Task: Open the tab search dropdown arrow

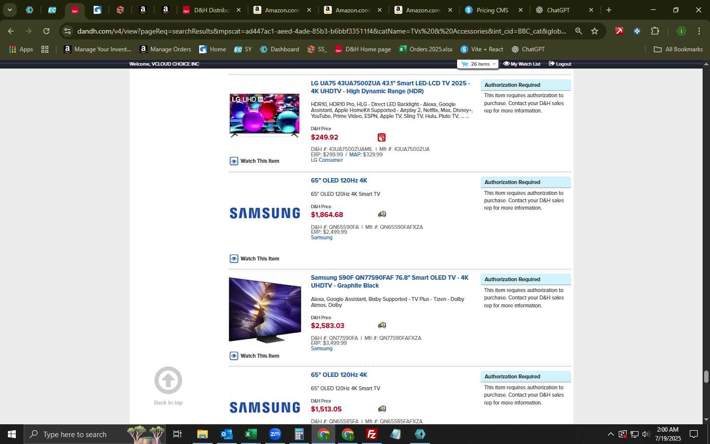Action: [9, 10]
